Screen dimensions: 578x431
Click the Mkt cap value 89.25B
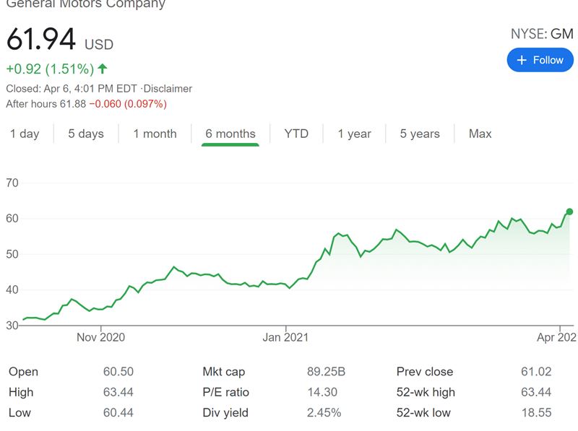coord(326,371)
